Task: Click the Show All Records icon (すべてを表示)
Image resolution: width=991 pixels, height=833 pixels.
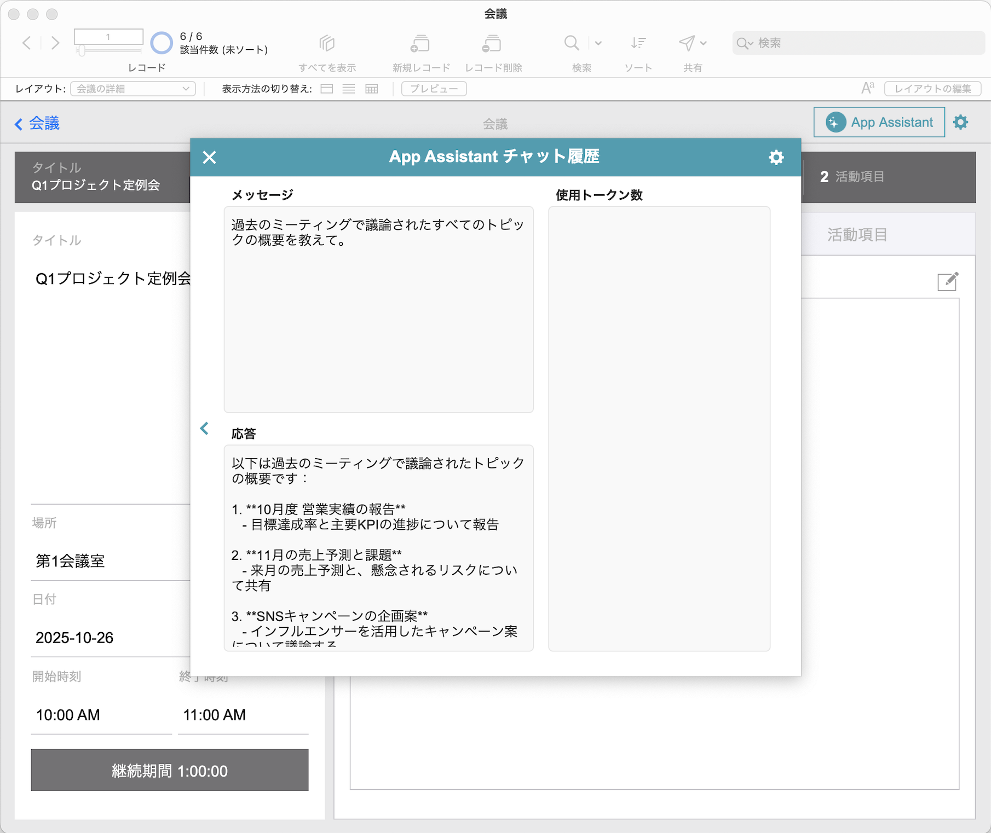Action: pyautogui.click(x=327, y=43)
